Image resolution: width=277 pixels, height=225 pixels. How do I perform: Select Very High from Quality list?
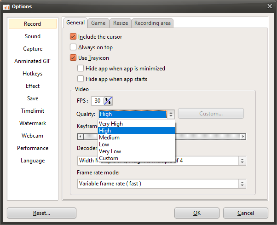[111, 124]
